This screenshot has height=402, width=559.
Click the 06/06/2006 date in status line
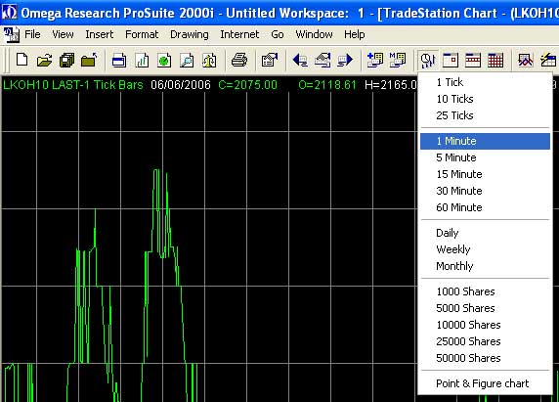coord(181,85)
